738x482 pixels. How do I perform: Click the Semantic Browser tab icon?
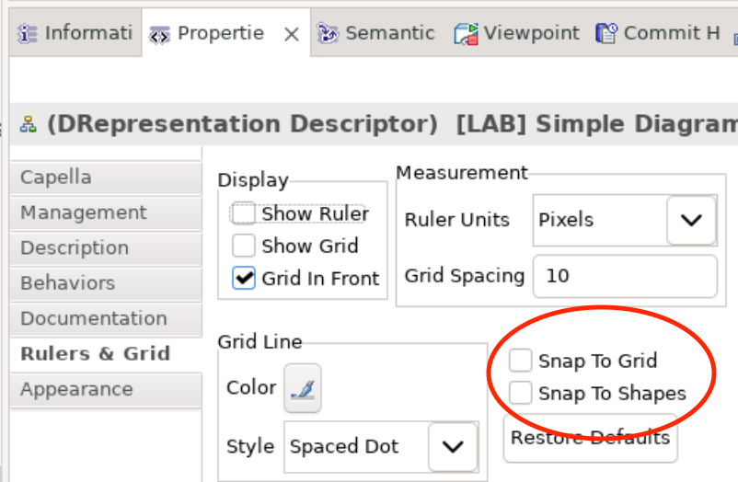click(x=328, y=34)
